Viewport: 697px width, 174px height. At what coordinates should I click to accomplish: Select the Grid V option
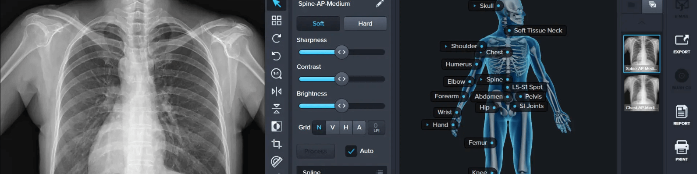[x=333, y=127]
